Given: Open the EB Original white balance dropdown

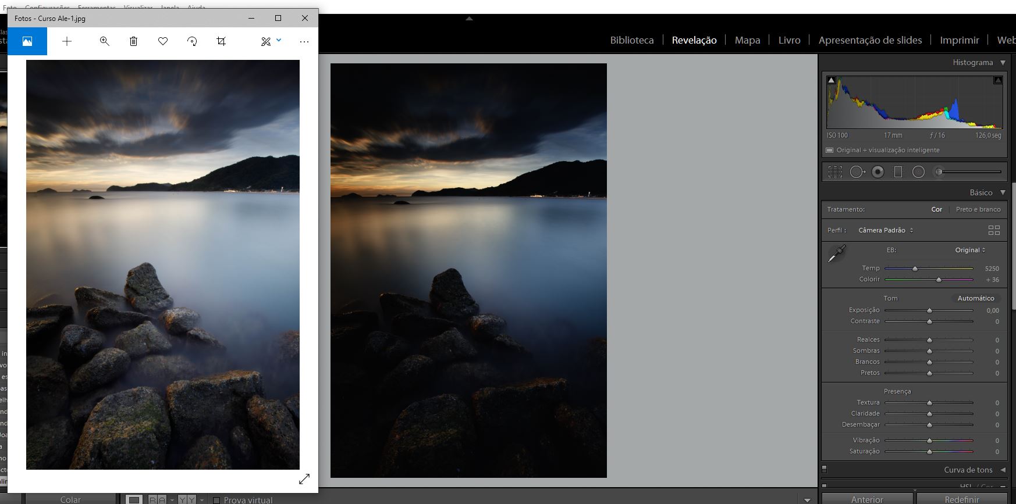Looking at the screenshot, I should click(x=970, y=250).
